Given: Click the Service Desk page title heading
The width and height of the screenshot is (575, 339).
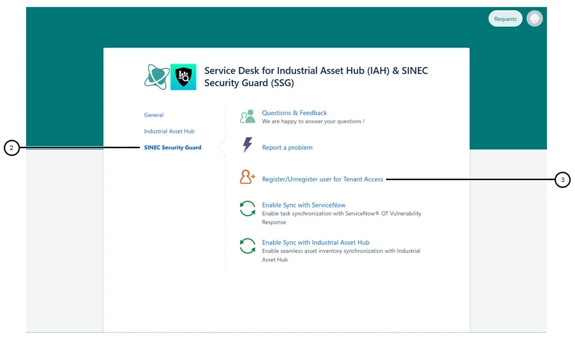Looking at the screenshot, I should pyautogui.click(x=316, y=77).
